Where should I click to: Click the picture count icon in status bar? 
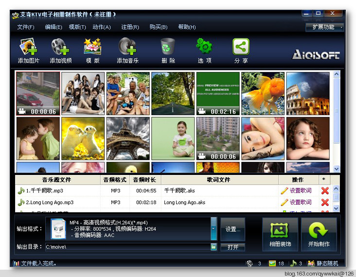coord(272,263)
